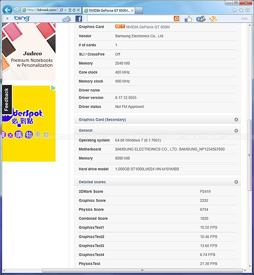Select Core clock 405 MHz value
The height and width of the screenshot is (275, 254).
pos(122,72)
